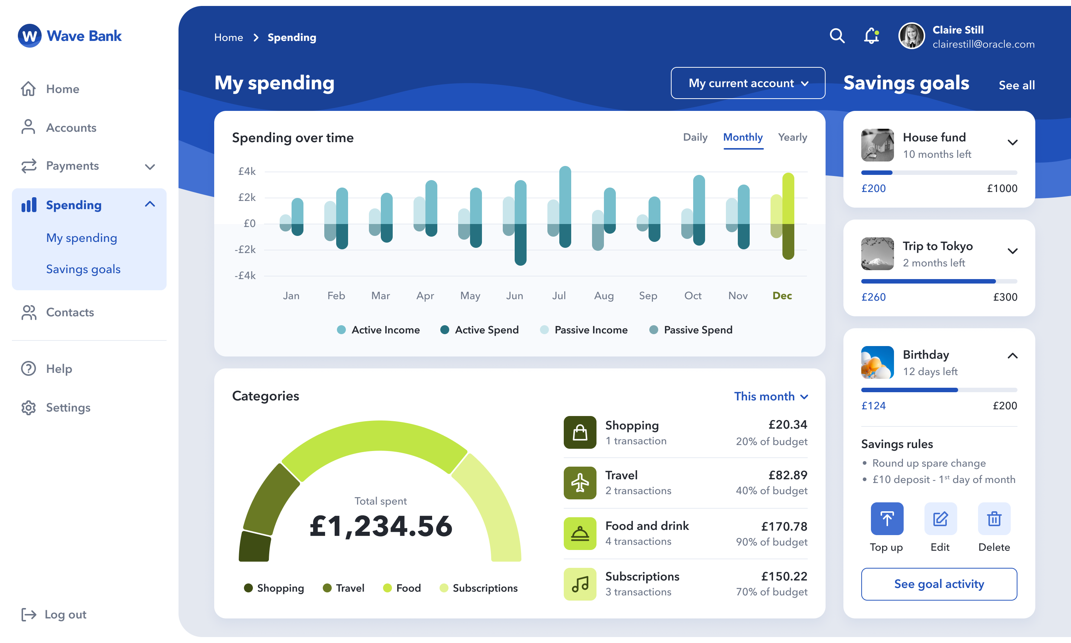The image size is (1071, 643).
Task: Click the Travel airplane category icon
Action: pyautogui.click(x=580, y=483)
